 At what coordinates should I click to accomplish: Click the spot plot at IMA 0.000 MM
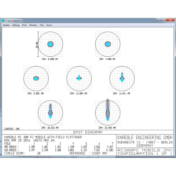tap(50, 44)
